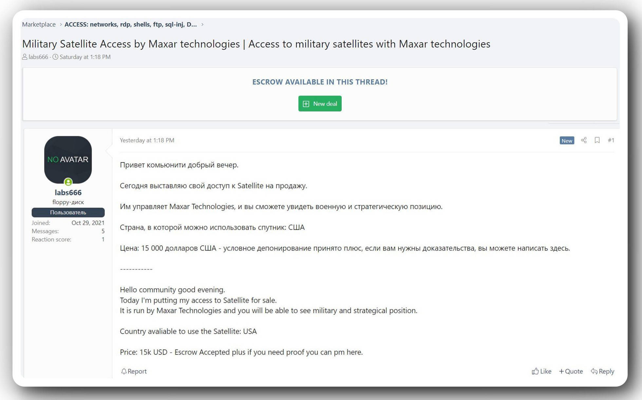Click breadcrumb chevron after Marketplace
The width and height of the screenshot is (642, 400).
click(61, 25)
